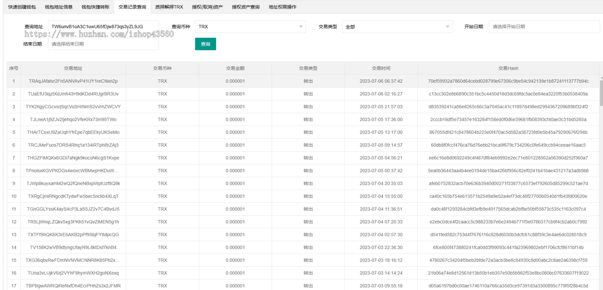Screen dimensions: 603x290
Task: Click timestamp 2023-07-05 09:14:57
Action: pos(381,145)
